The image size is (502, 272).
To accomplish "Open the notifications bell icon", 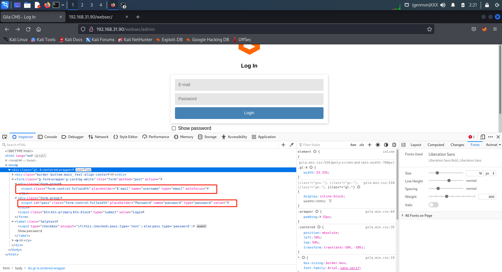I will pos(453,5).
